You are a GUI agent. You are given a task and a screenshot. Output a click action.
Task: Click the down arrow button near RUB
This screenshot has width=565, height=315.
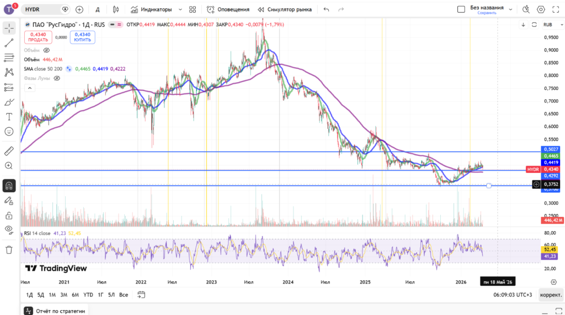coord(523,24)
